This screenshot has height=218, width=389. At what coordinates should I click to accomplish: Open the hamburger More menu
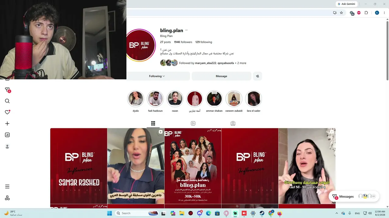(x=7, y=187)
